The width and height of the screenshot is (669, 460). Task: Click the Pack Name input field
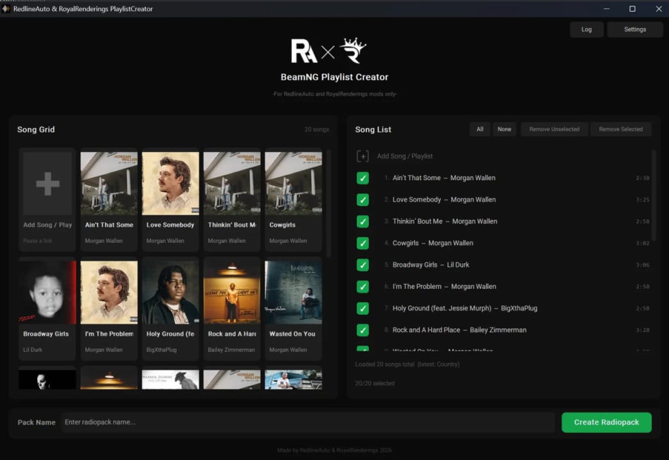coord(308,422)
